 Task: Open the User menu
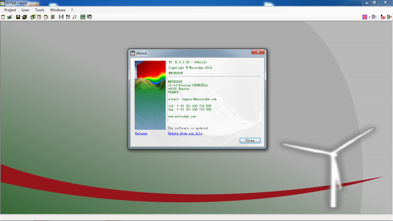pyautogui.click(x=26, y=10)
